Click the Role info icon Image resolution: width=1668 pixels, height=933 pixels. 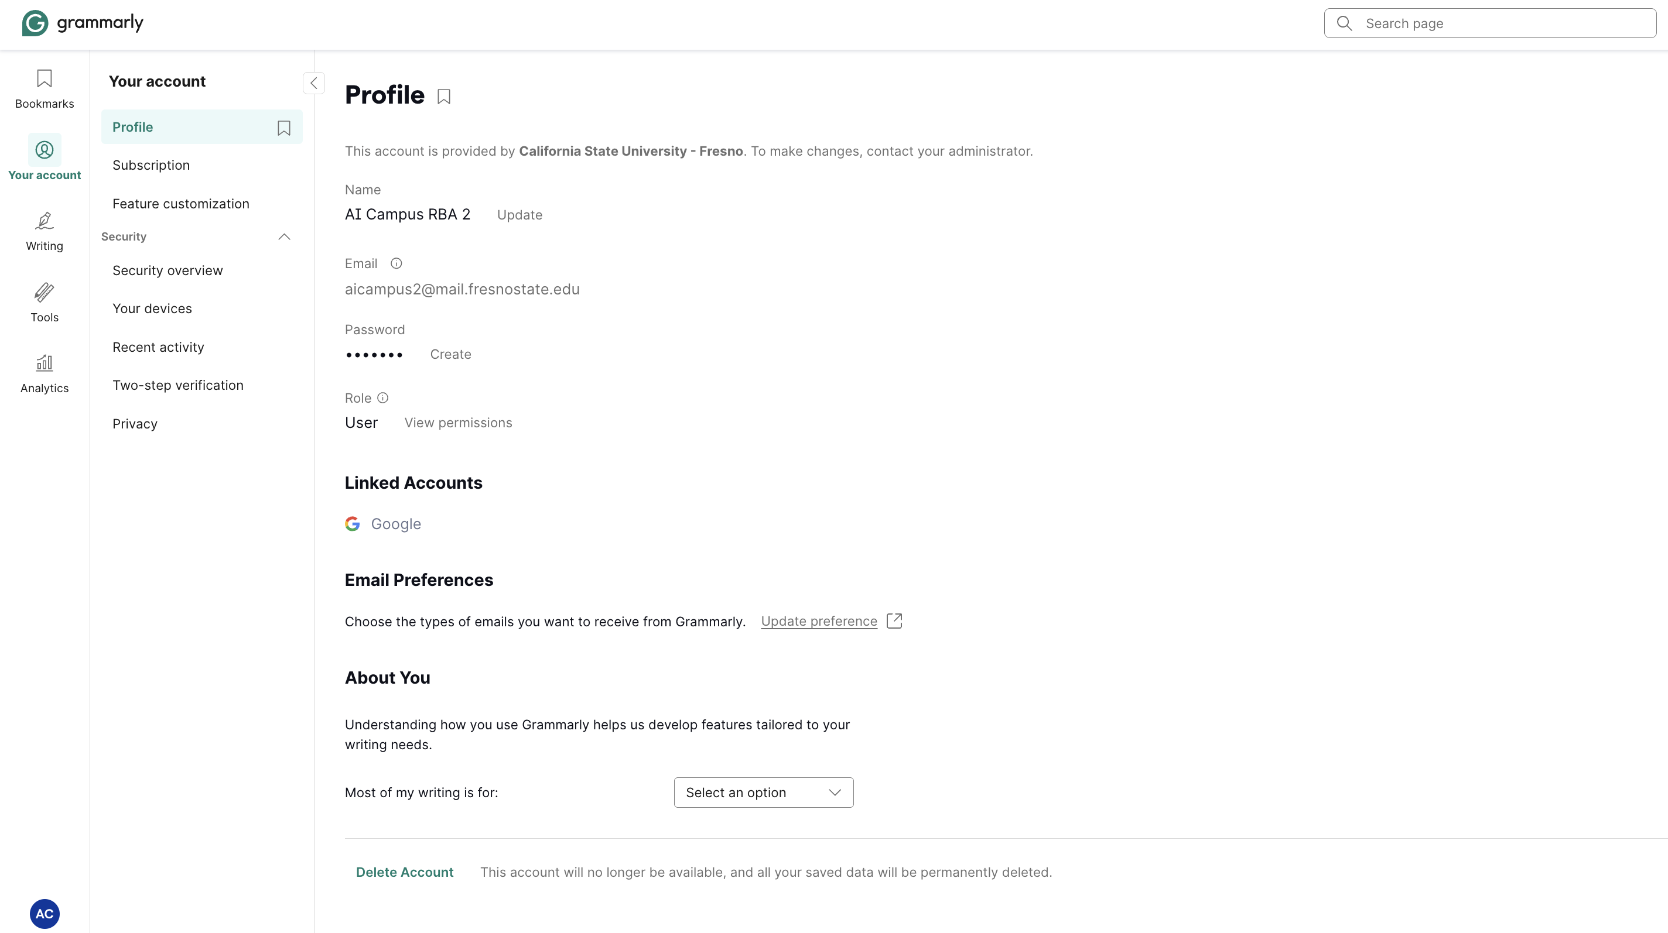[384, 398]
